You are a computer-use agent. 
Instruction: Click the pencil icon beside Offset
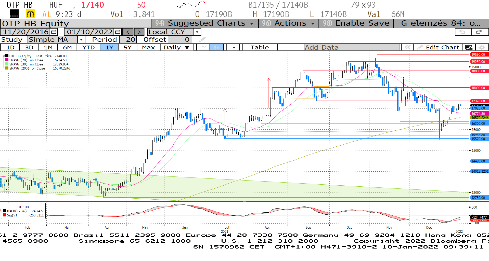202,39
